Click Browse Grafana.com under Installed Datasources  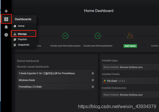(x=131, y=95)
